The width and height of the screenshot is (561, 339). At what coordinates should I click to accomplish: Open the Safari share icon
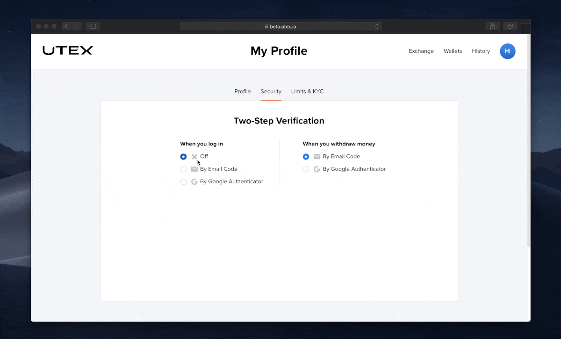tap(493, 26)
